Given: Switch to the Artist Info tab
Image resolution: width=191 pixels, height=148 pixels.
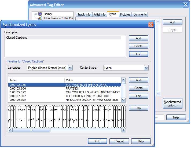Looking at the screenshot, I should coord(100,14).
